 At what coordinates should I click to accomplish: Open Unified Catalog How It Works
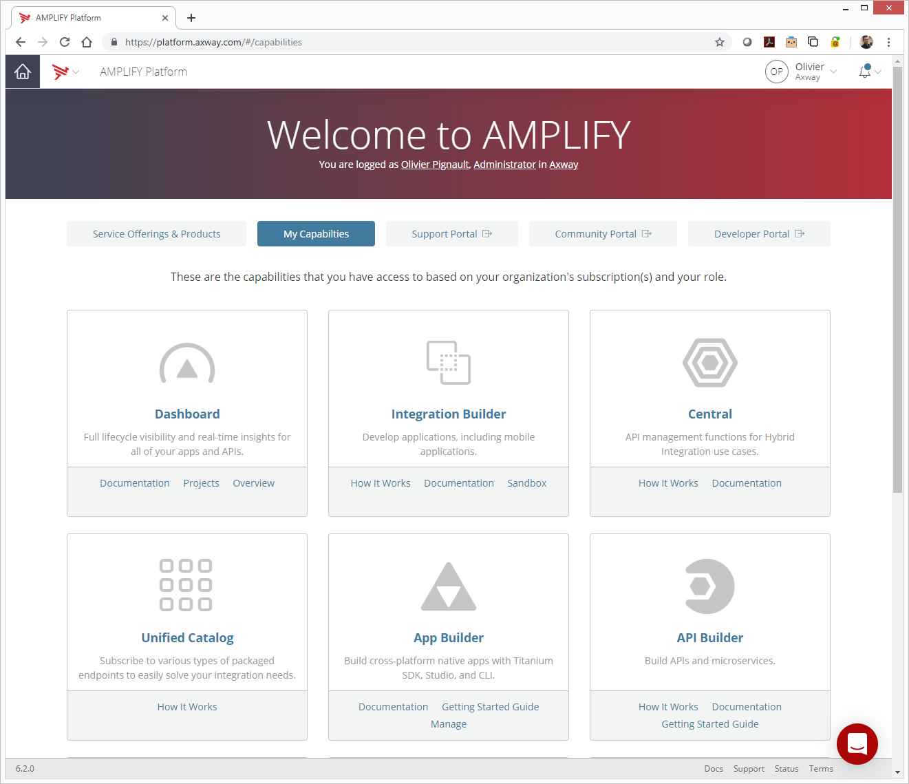tap(187, 707)
